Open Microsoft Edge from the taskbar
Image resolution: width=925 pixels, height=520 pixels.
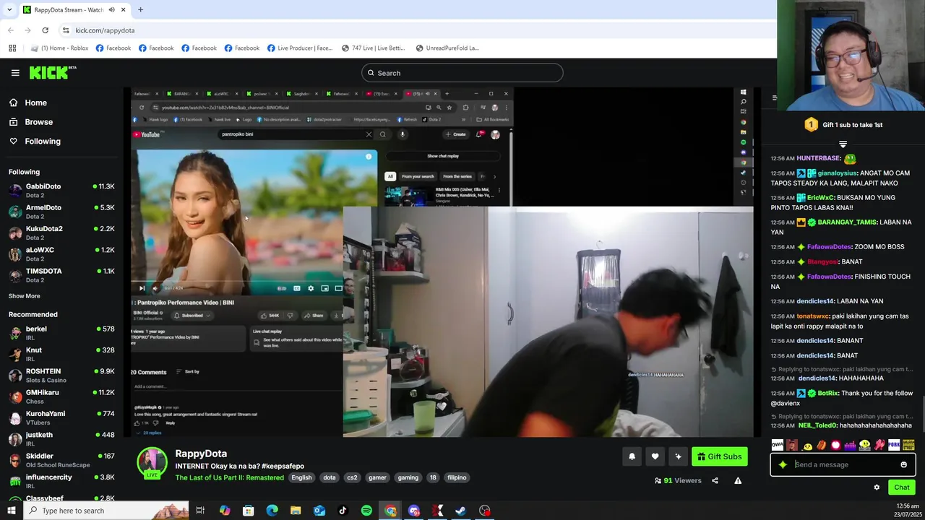[x=272, y=511]
